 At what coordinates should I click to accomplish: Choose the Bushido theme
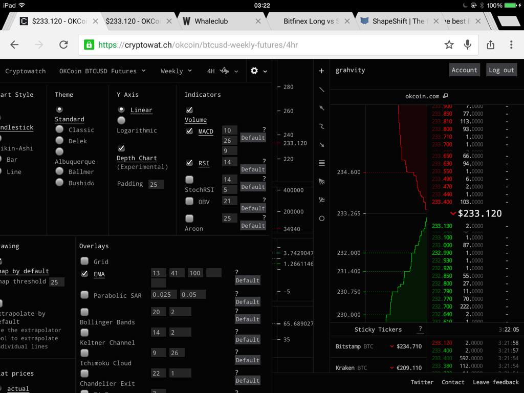tap(59, 182)
